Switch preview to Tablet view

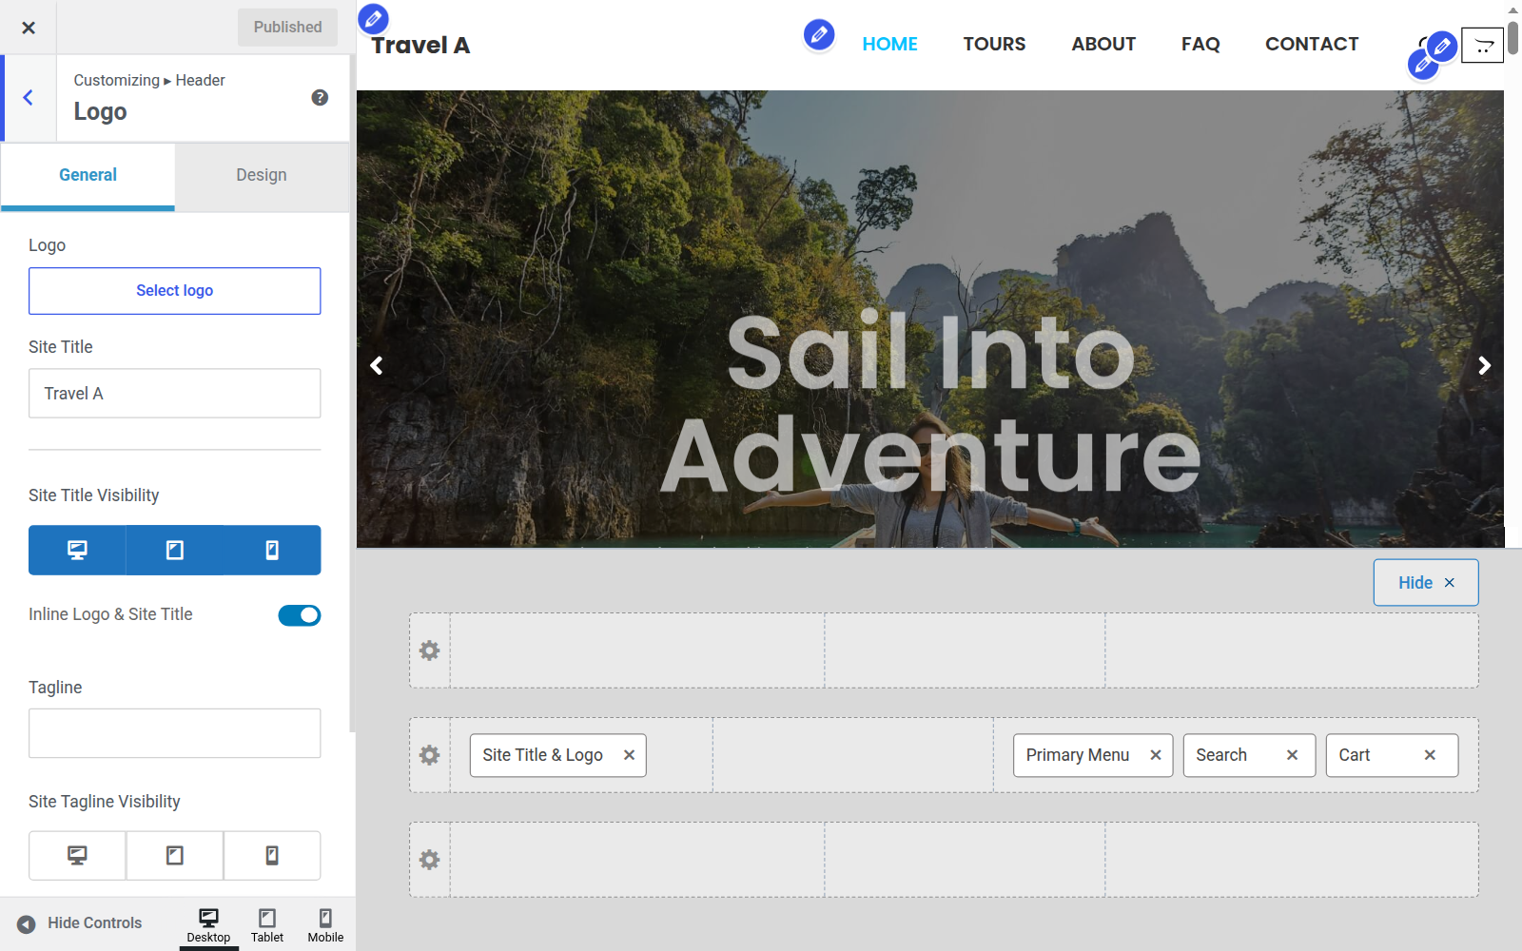(x=267, y=924)
